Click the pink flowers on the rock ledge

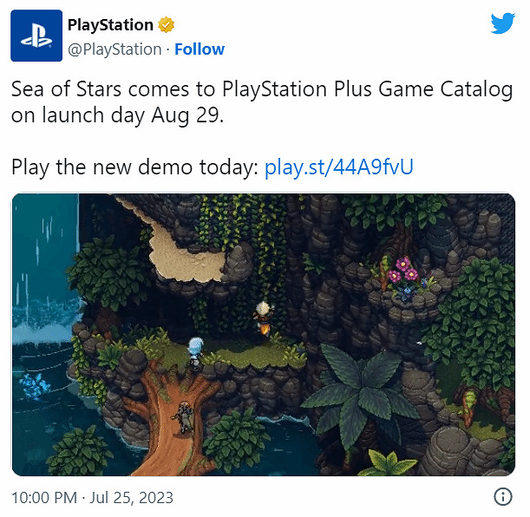pyautogui.click(x=402, y=271)
